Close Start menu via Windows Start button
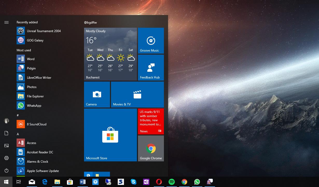 [6, 182]
